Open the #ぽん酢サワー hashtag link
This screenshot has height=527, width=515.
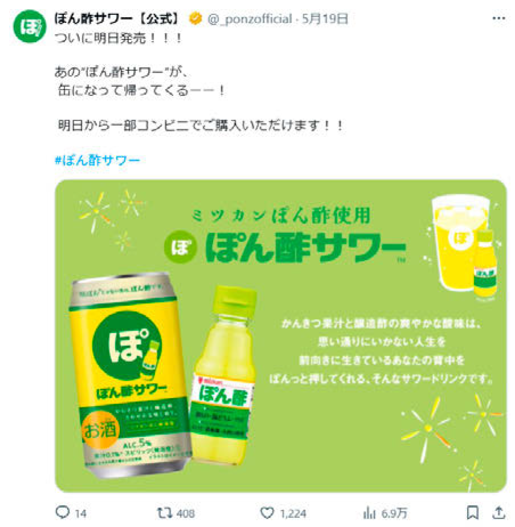tap(98, 160)
